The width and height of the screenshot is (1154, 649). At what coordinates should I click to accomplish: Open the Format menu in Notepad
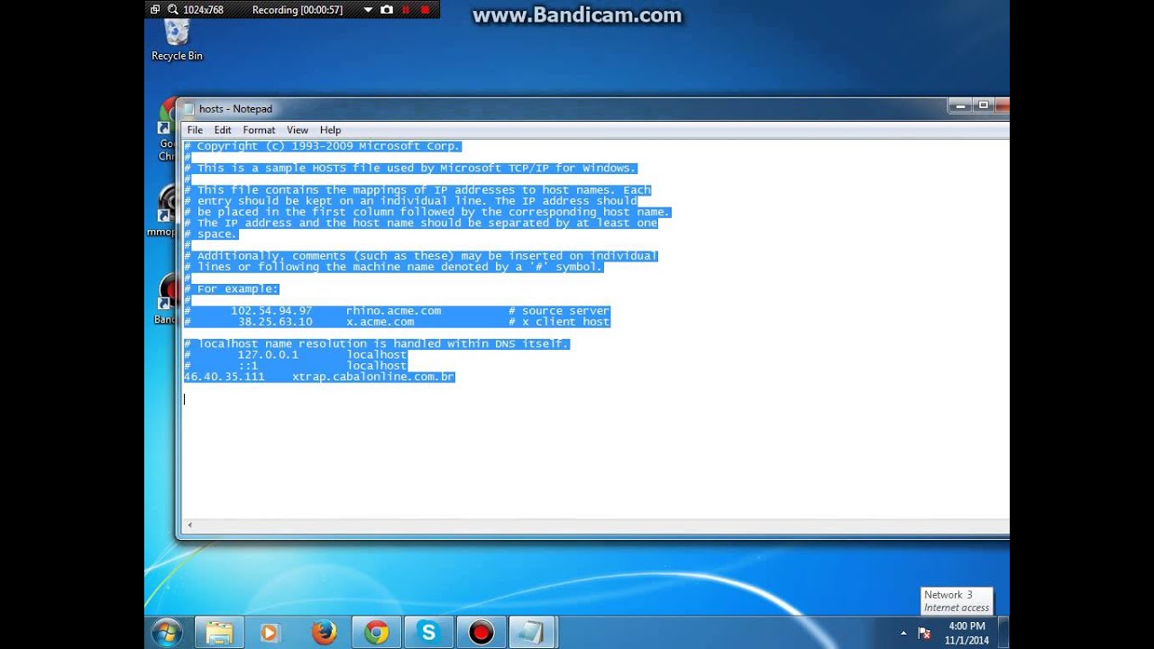259,131
